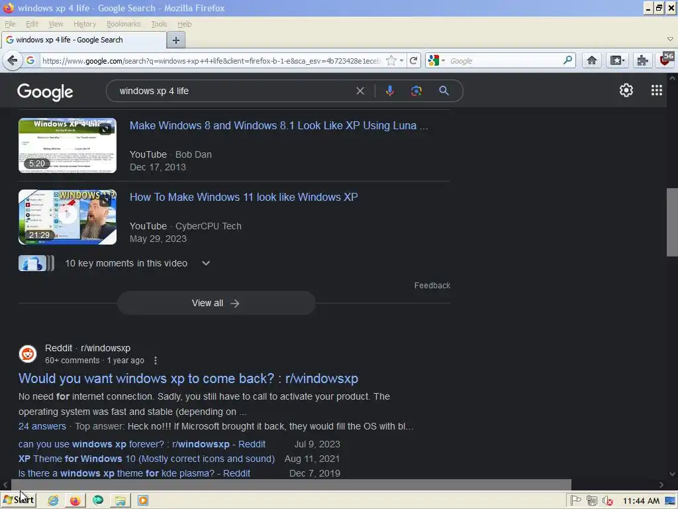Open 'XP Theme for Windows 10' link
678x509 pixels.
[146, 459]
